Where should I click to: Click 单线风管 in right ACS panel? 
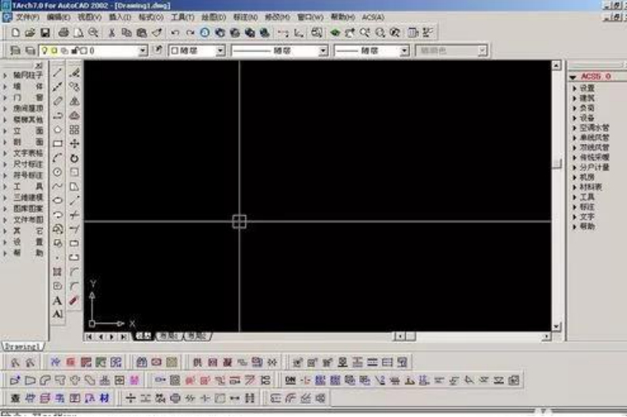pyautogui.click(x=595, y=138)
